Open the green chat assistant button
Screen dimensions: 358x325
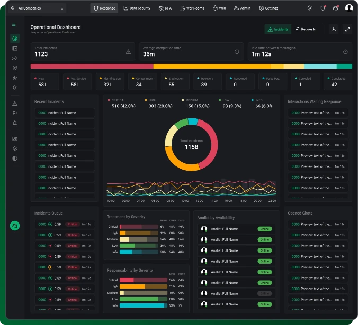click(x=15, y=226)
